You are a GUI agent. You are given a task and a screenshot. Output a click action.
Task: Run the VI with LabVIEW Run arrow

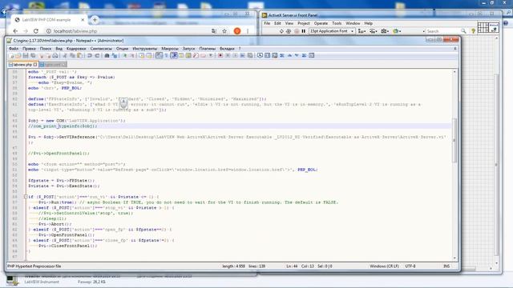(x=281, y=31)
